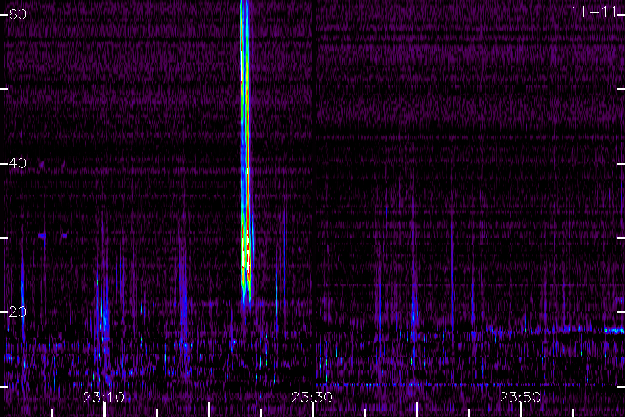Image resolution: width=625 pixels, height=417 pixels.
Task: Select the 60 frequency axis label
Action: 17,15
